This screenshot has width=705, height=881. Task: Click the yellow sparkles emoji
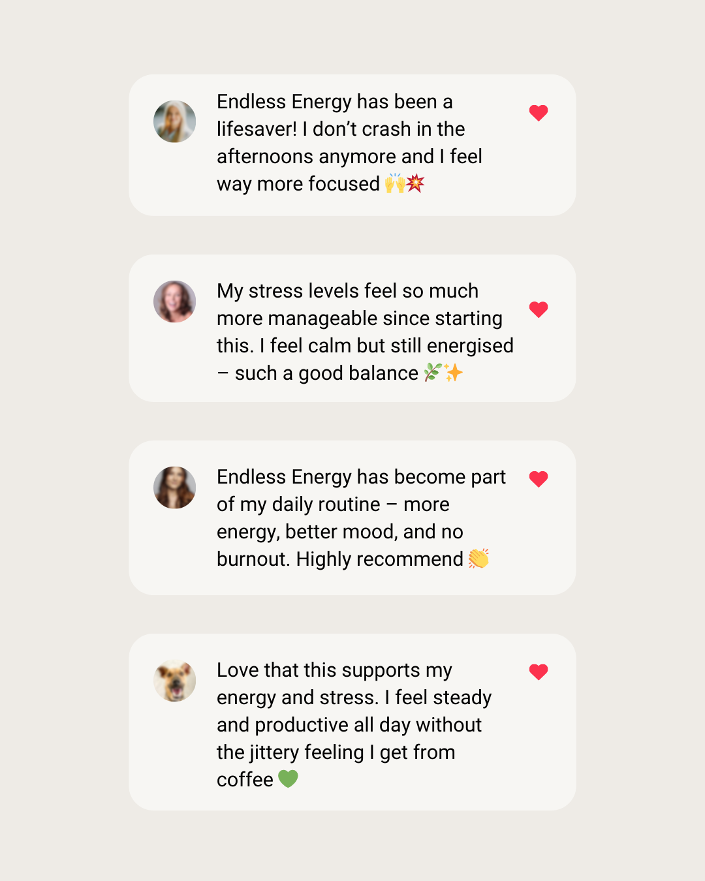pos(454,373)
